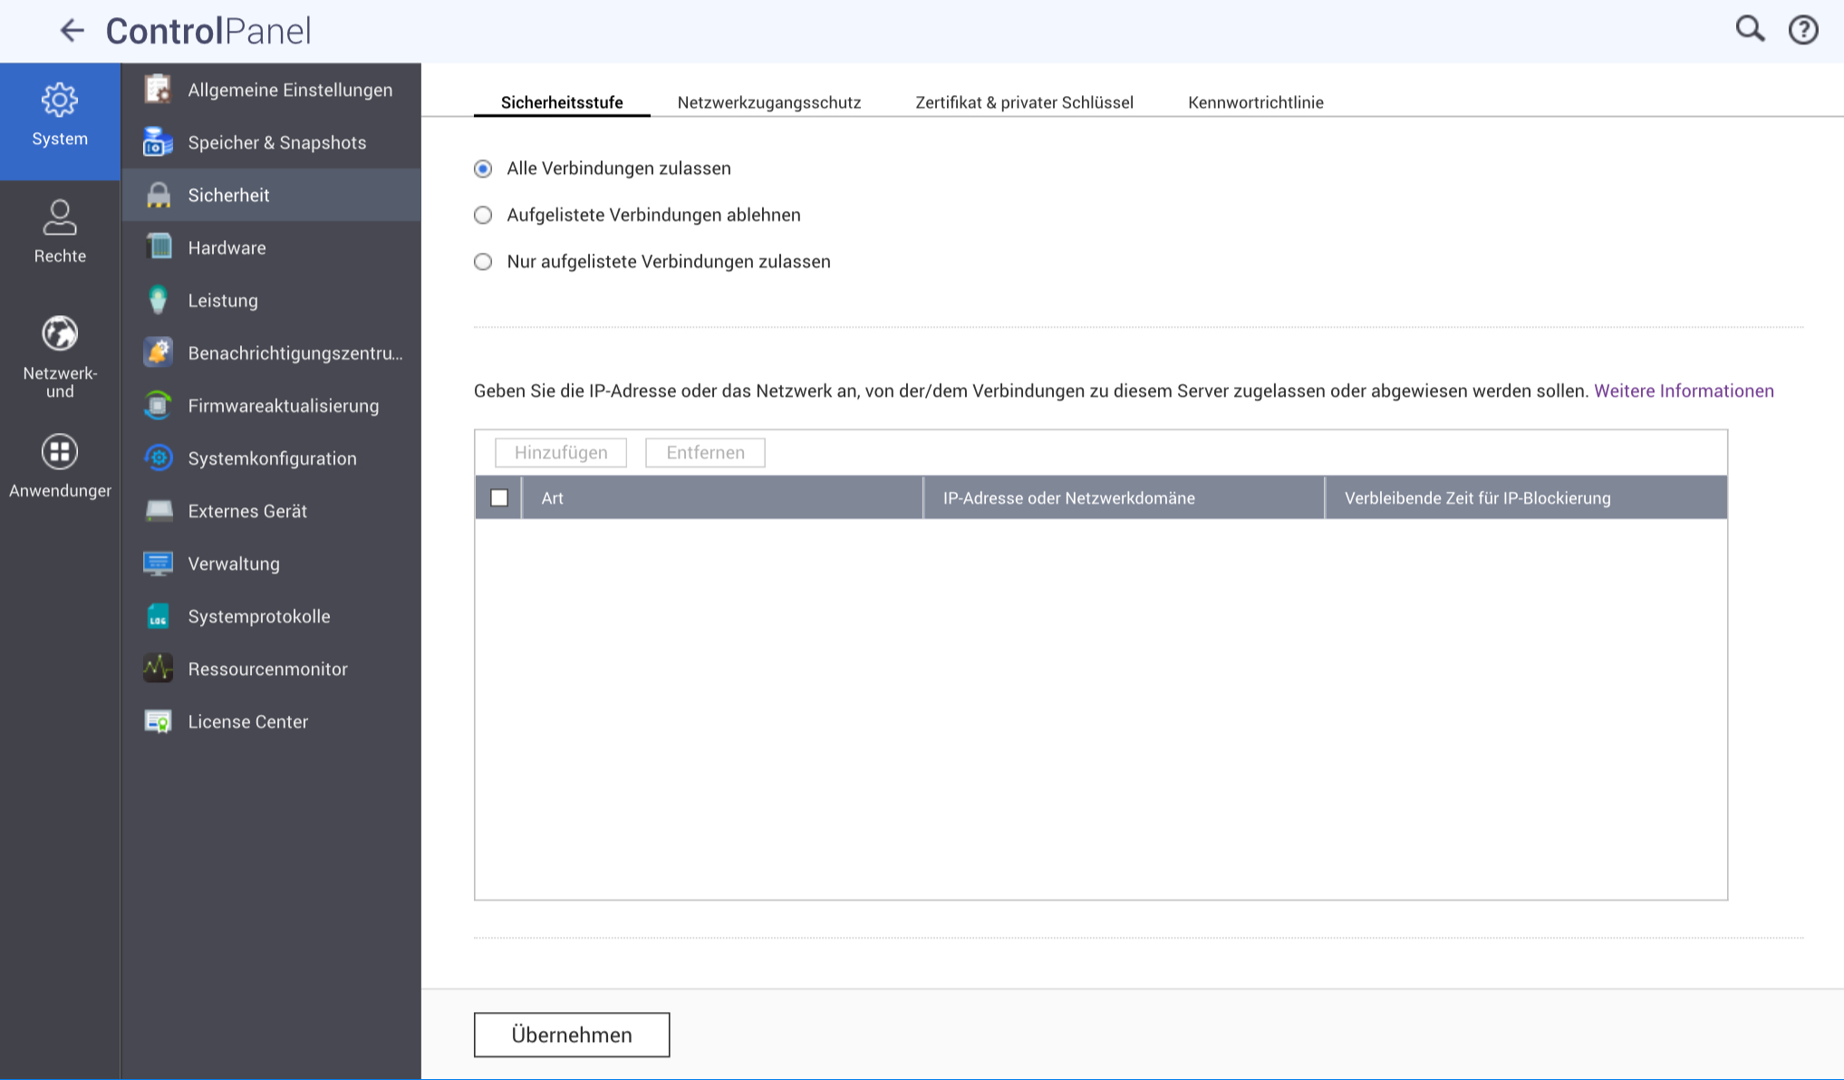
Task: Open the search magnifier icon
Action: [1749, 30]
